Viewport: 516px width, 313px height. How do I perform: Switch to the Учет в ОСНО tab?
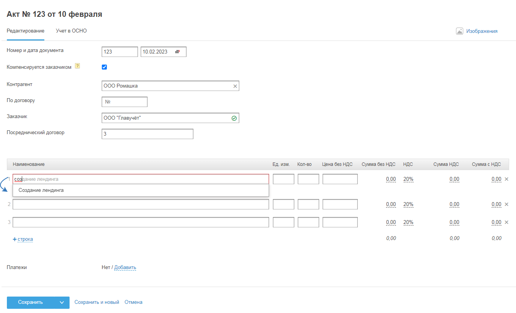(x=71, y=31)
